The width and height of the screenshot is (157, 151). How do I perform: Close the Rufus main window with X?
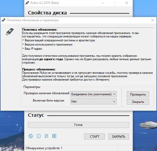[127, 3]
